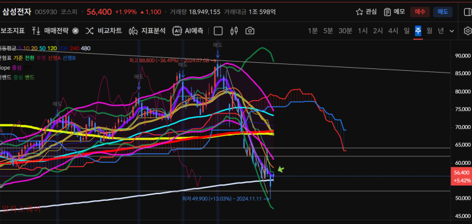Toggle the green Bollinger 밴드 legend
The height and width of the screenshot is (224, 472).
(29, 78)
